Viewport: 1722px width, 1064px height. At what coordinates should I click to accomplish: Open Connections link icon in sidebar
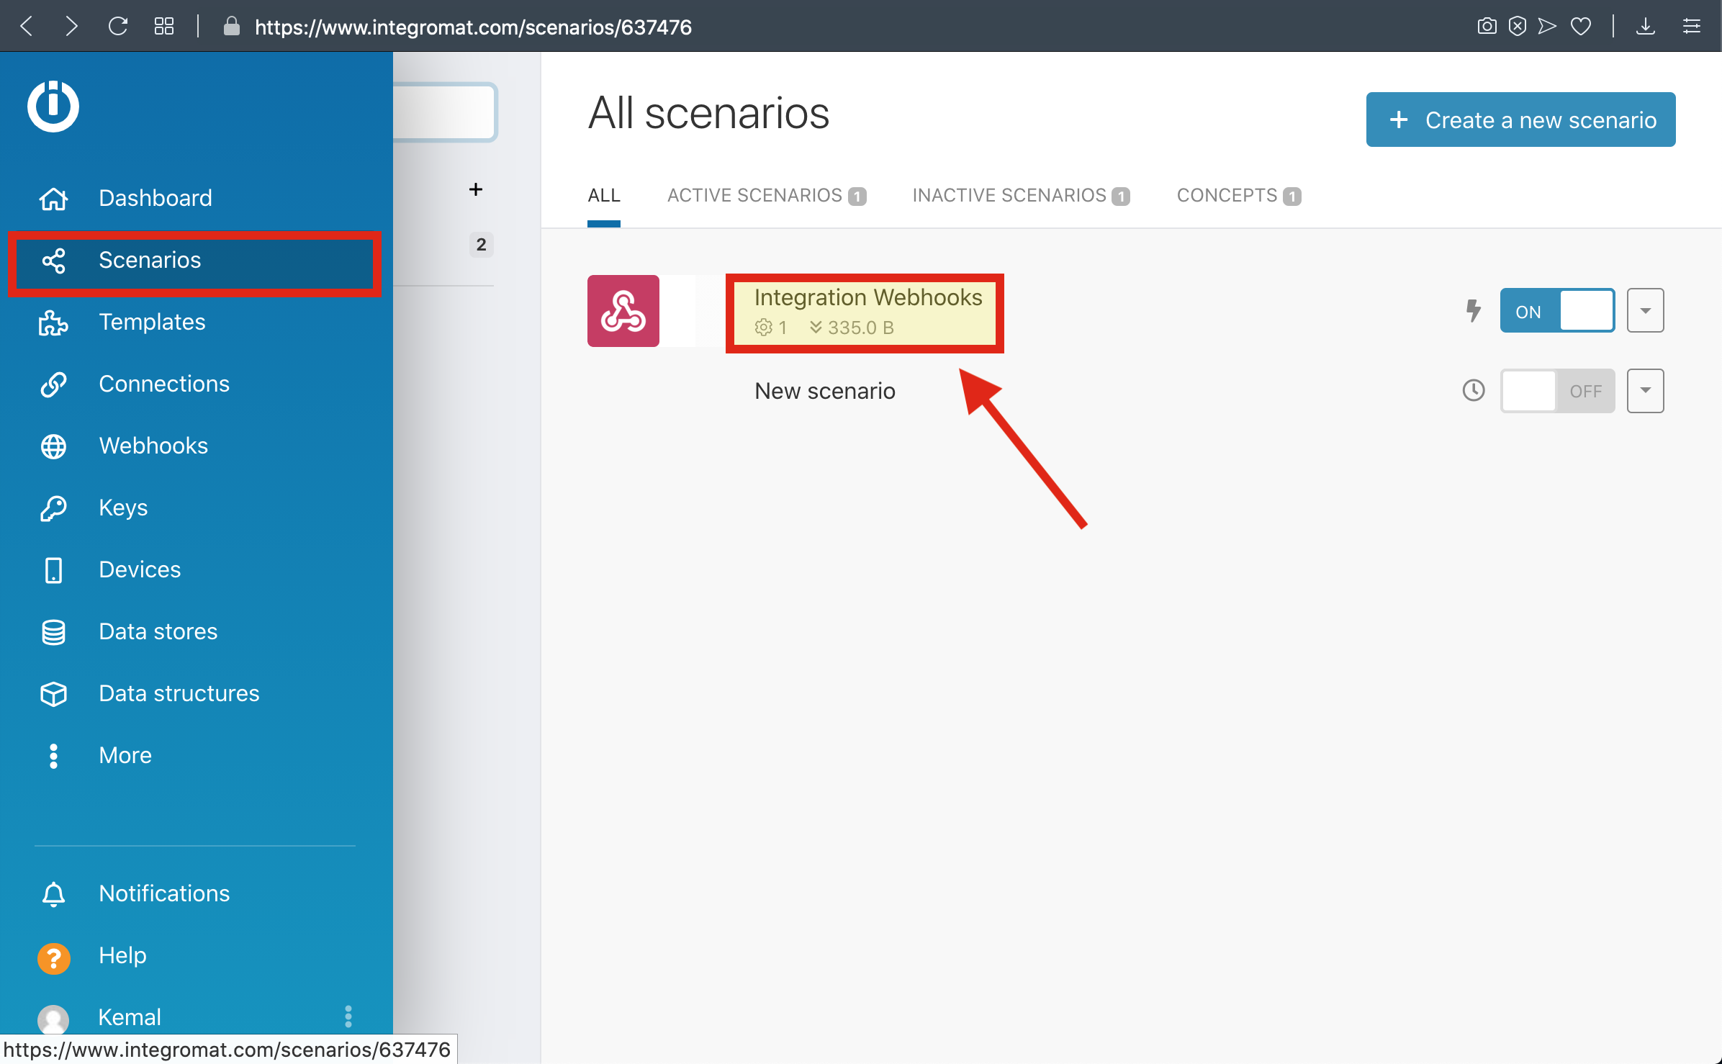pos(53,384)
